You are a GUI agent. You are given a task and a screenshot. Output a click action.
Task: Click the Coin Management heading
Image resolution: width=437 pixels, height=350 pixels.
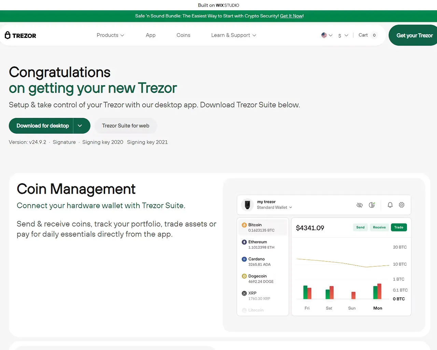click(76, 189)
